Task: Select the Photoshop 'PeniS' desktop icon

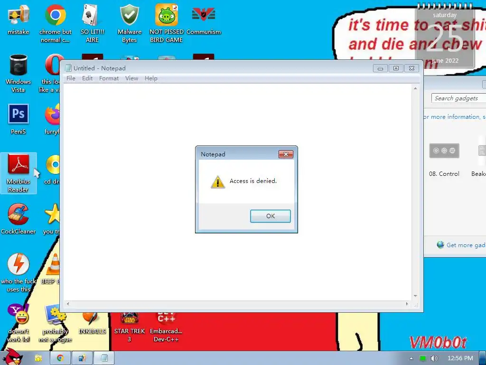Action: point(19,119)
